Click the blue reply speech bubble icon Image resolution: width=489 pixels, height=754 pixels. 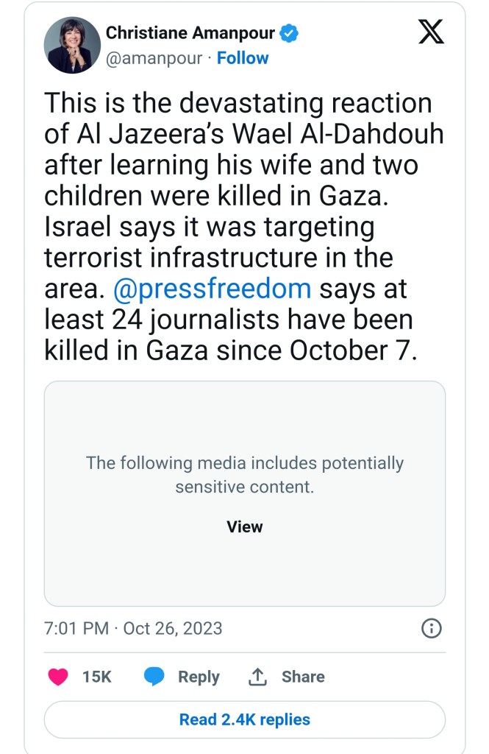[x=154, y=677]
